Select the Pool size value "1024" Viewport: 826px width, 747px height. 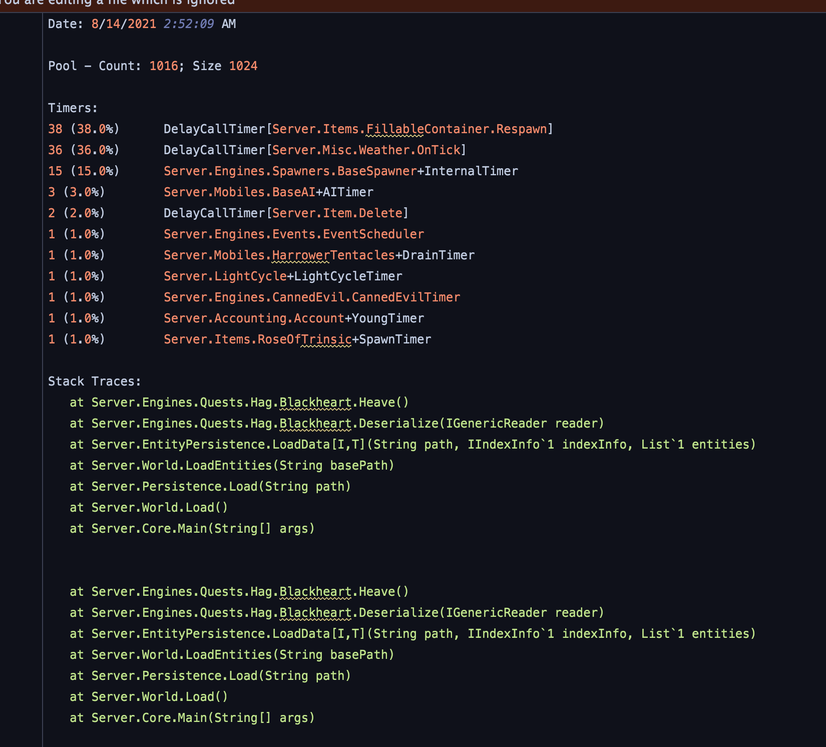(x=243, y=66)
